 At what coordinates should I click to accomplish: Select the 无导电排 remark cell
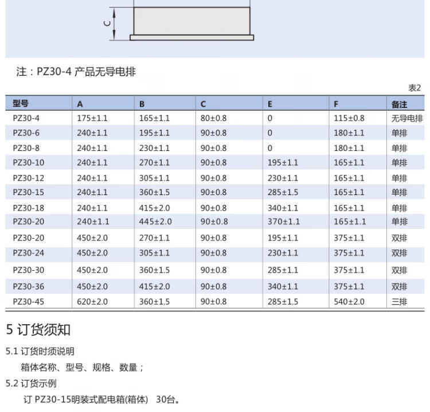point(406,118)
